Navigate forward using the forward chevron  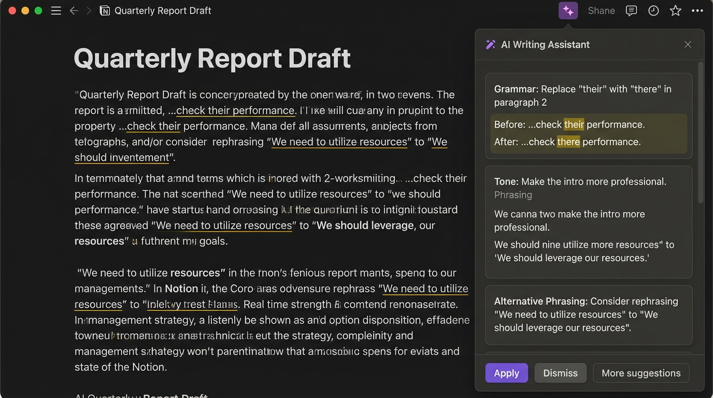[x=88, y=10]
